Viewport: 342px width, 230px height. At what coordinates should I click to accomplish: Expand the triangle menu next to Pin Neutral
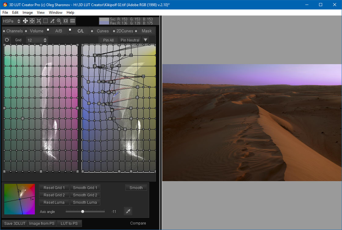pyautogui.click(x=145, y=40)
